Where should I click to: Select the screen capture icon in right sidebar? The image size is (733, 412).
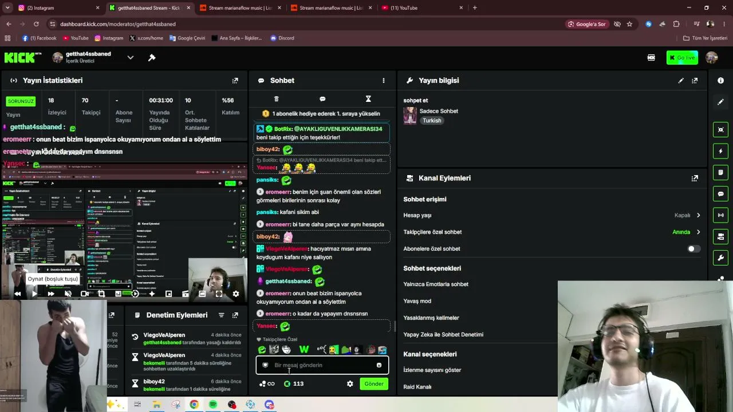pos(720,130)
